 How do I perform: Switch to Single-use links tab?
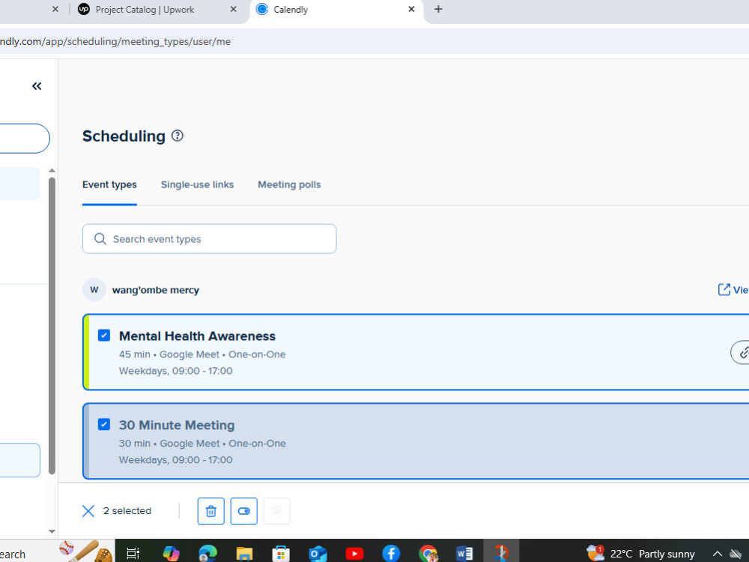click(197, 184)
